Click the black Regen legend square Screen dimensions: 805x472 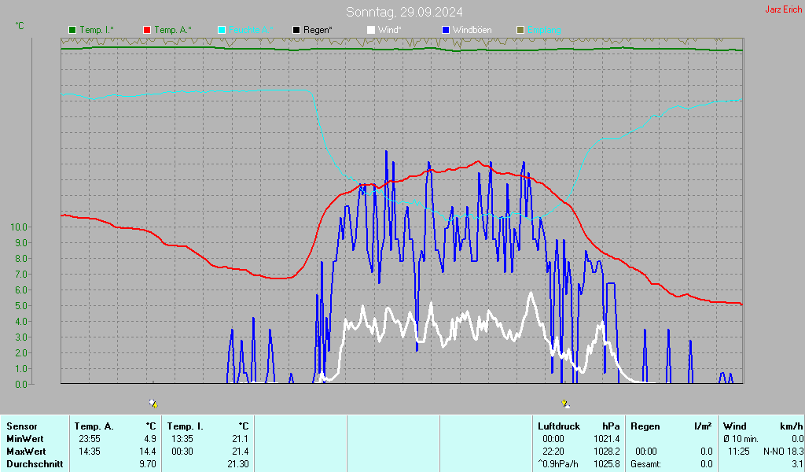click(296, 30)
